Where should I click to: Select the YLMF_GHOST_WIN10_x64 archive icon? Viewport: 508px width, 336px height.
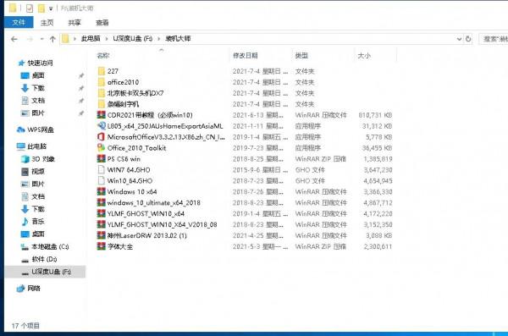pyautogui.click(x=102, y=213)
